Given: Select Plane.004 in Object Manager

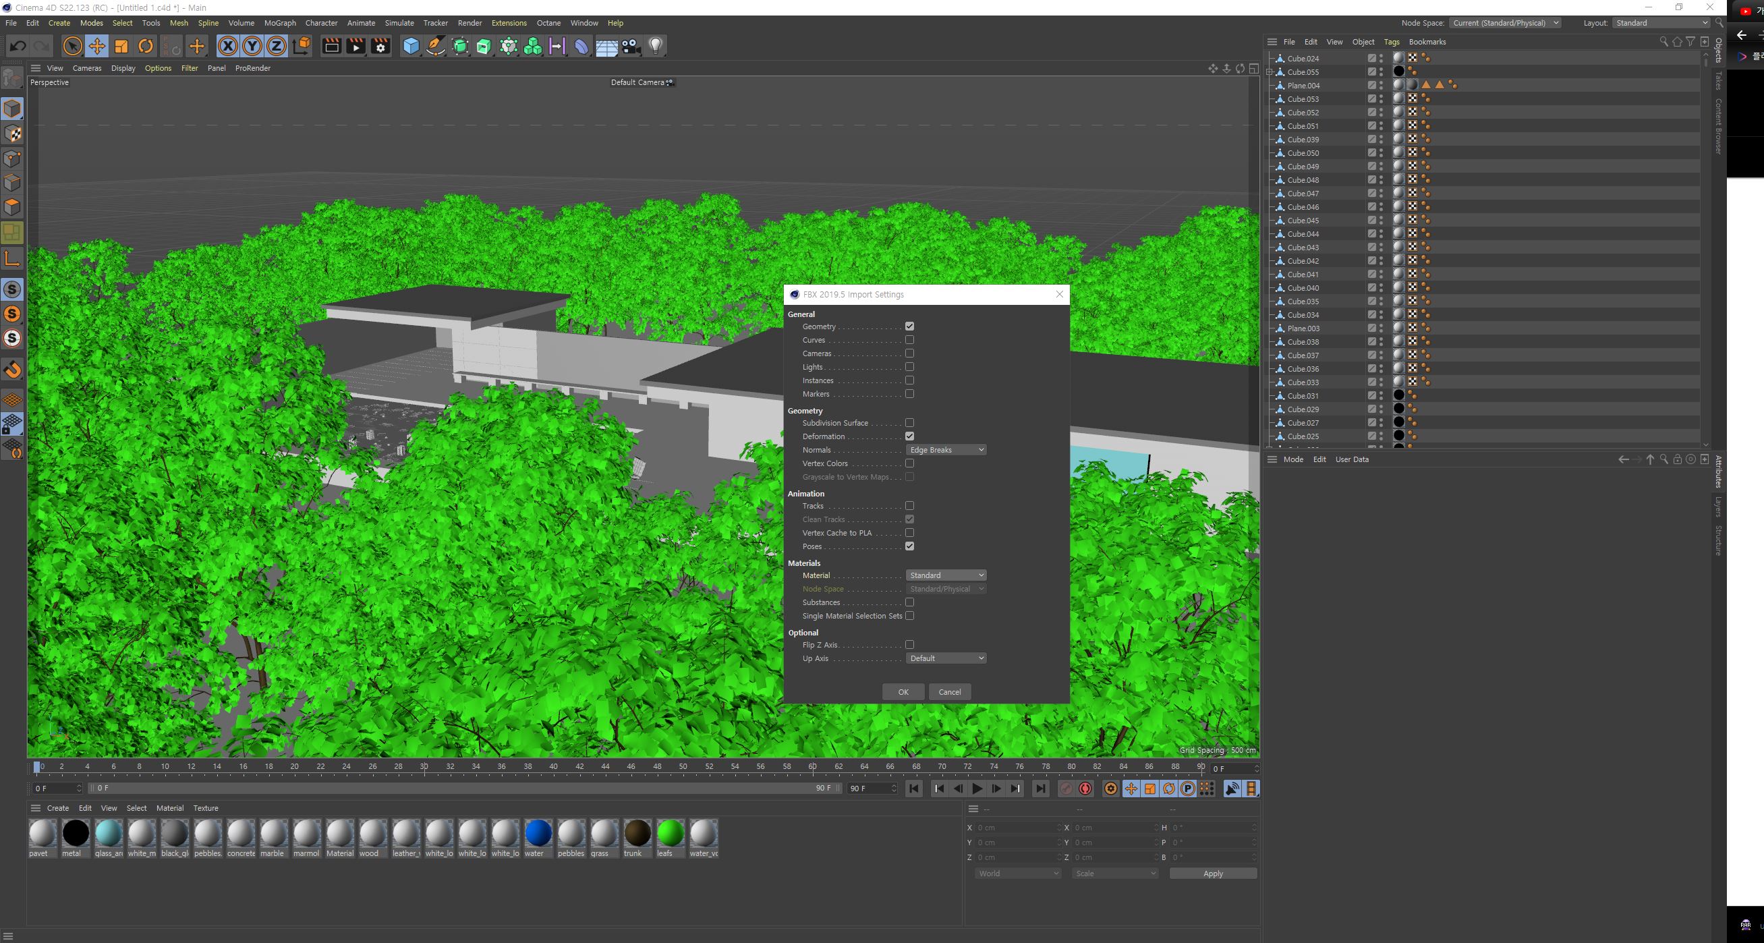Looking at the screenshot, I should pos(1303,86).
